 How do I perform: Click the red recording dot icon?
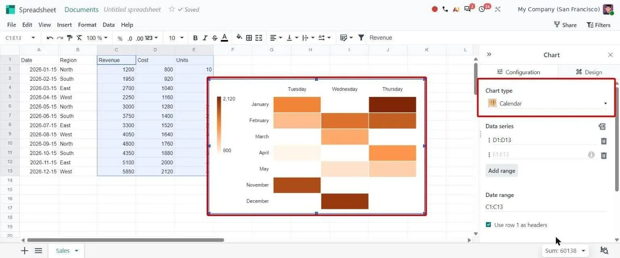[x=435, y=9]
